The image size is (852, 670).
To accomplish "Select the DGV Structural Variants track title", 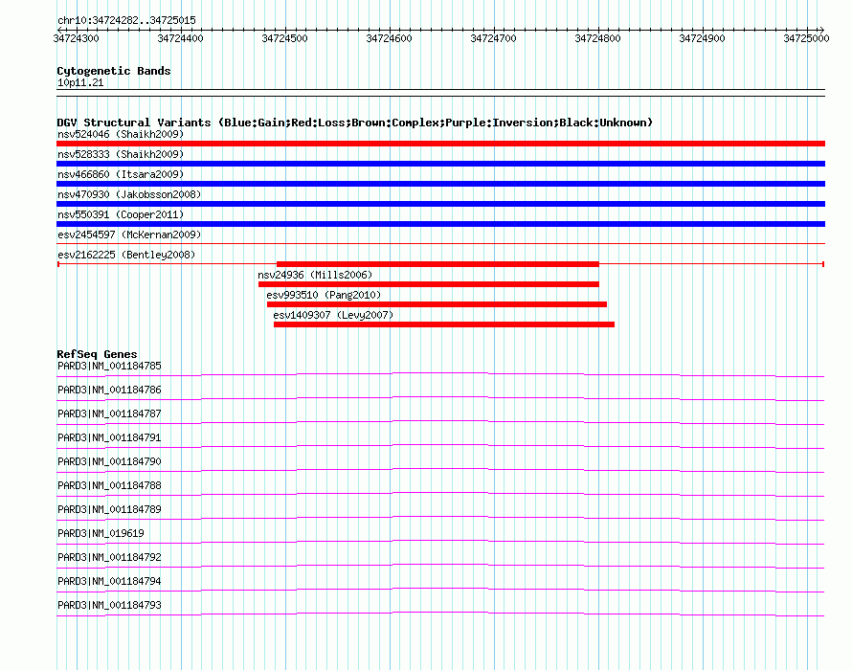I will pos(355,123).
